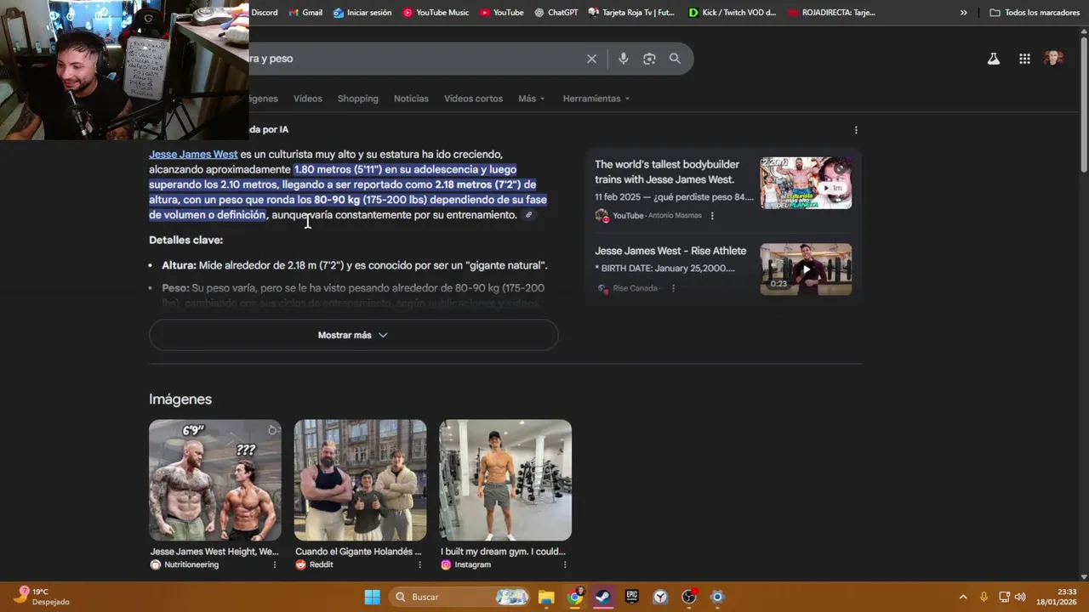
Task: Switch to the Videos tab
Action: click(308, 99)
